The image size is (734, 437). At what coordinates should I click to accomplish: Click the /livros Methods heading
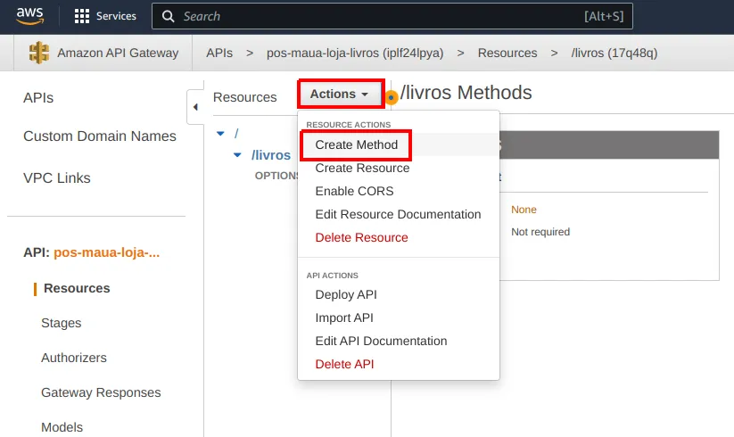tap(466, 93)
